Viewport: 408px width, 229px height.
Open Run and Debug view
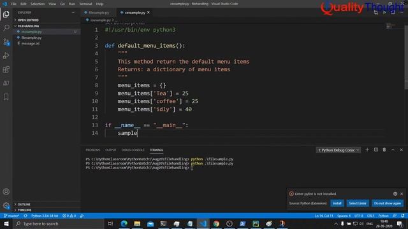6,55
